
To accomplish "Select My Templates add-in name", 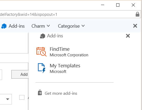I will [x=65, y=66].
